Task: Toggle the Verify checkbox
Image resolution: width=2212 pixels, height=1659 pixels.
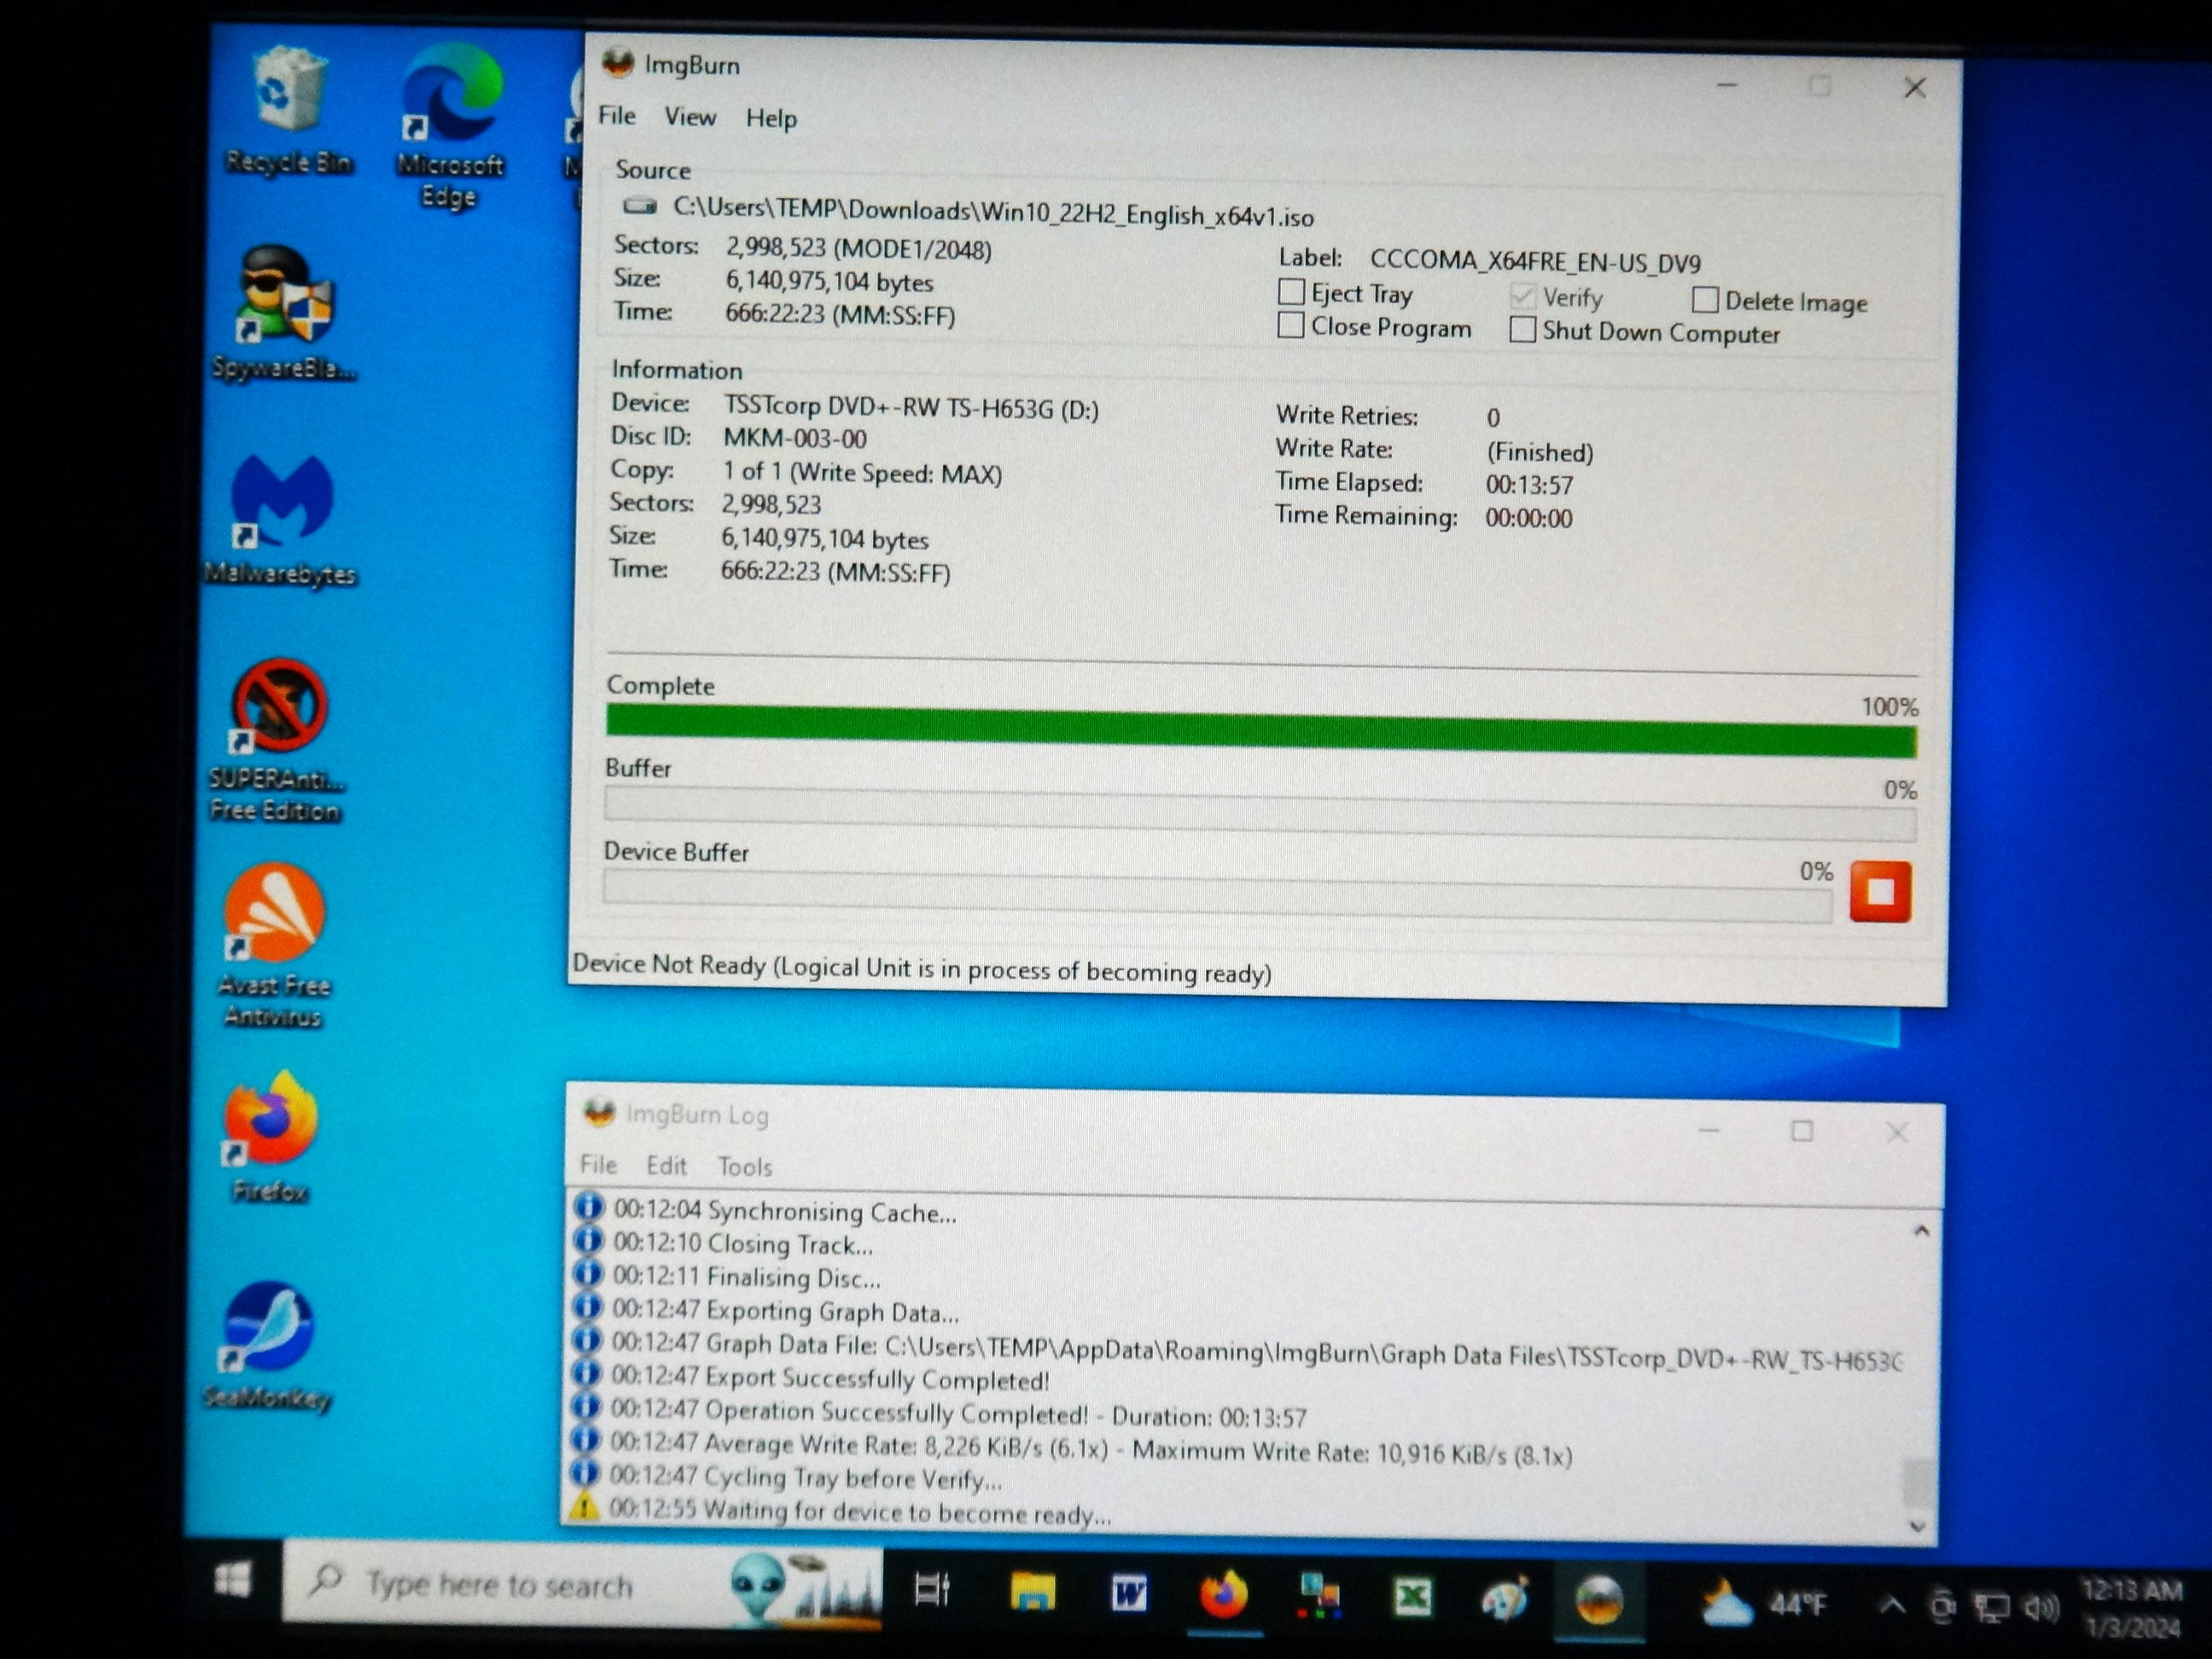Action: pyautogui.click(x=1522, y=295)
